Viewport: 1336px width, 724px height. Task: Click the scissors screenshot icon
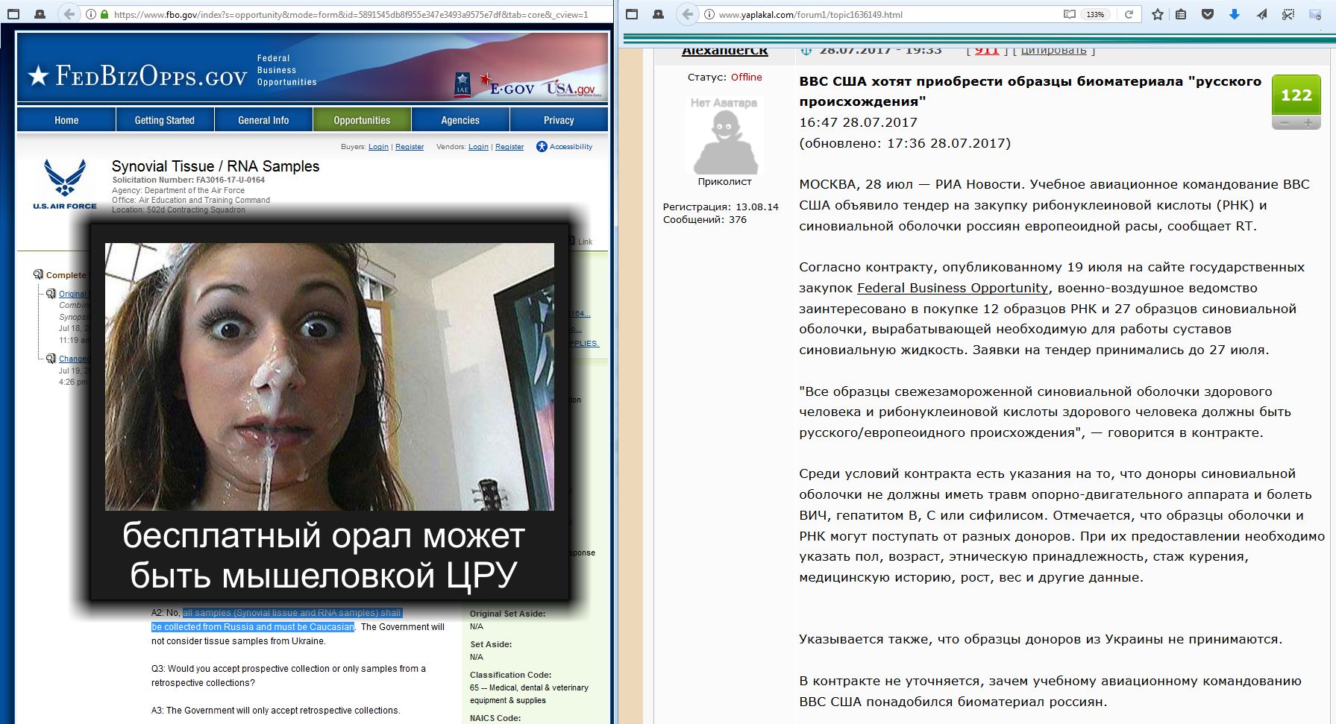click(x=1288, y=14)
